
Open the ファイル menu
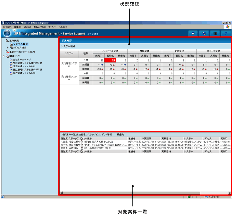[x=7, y=27]
